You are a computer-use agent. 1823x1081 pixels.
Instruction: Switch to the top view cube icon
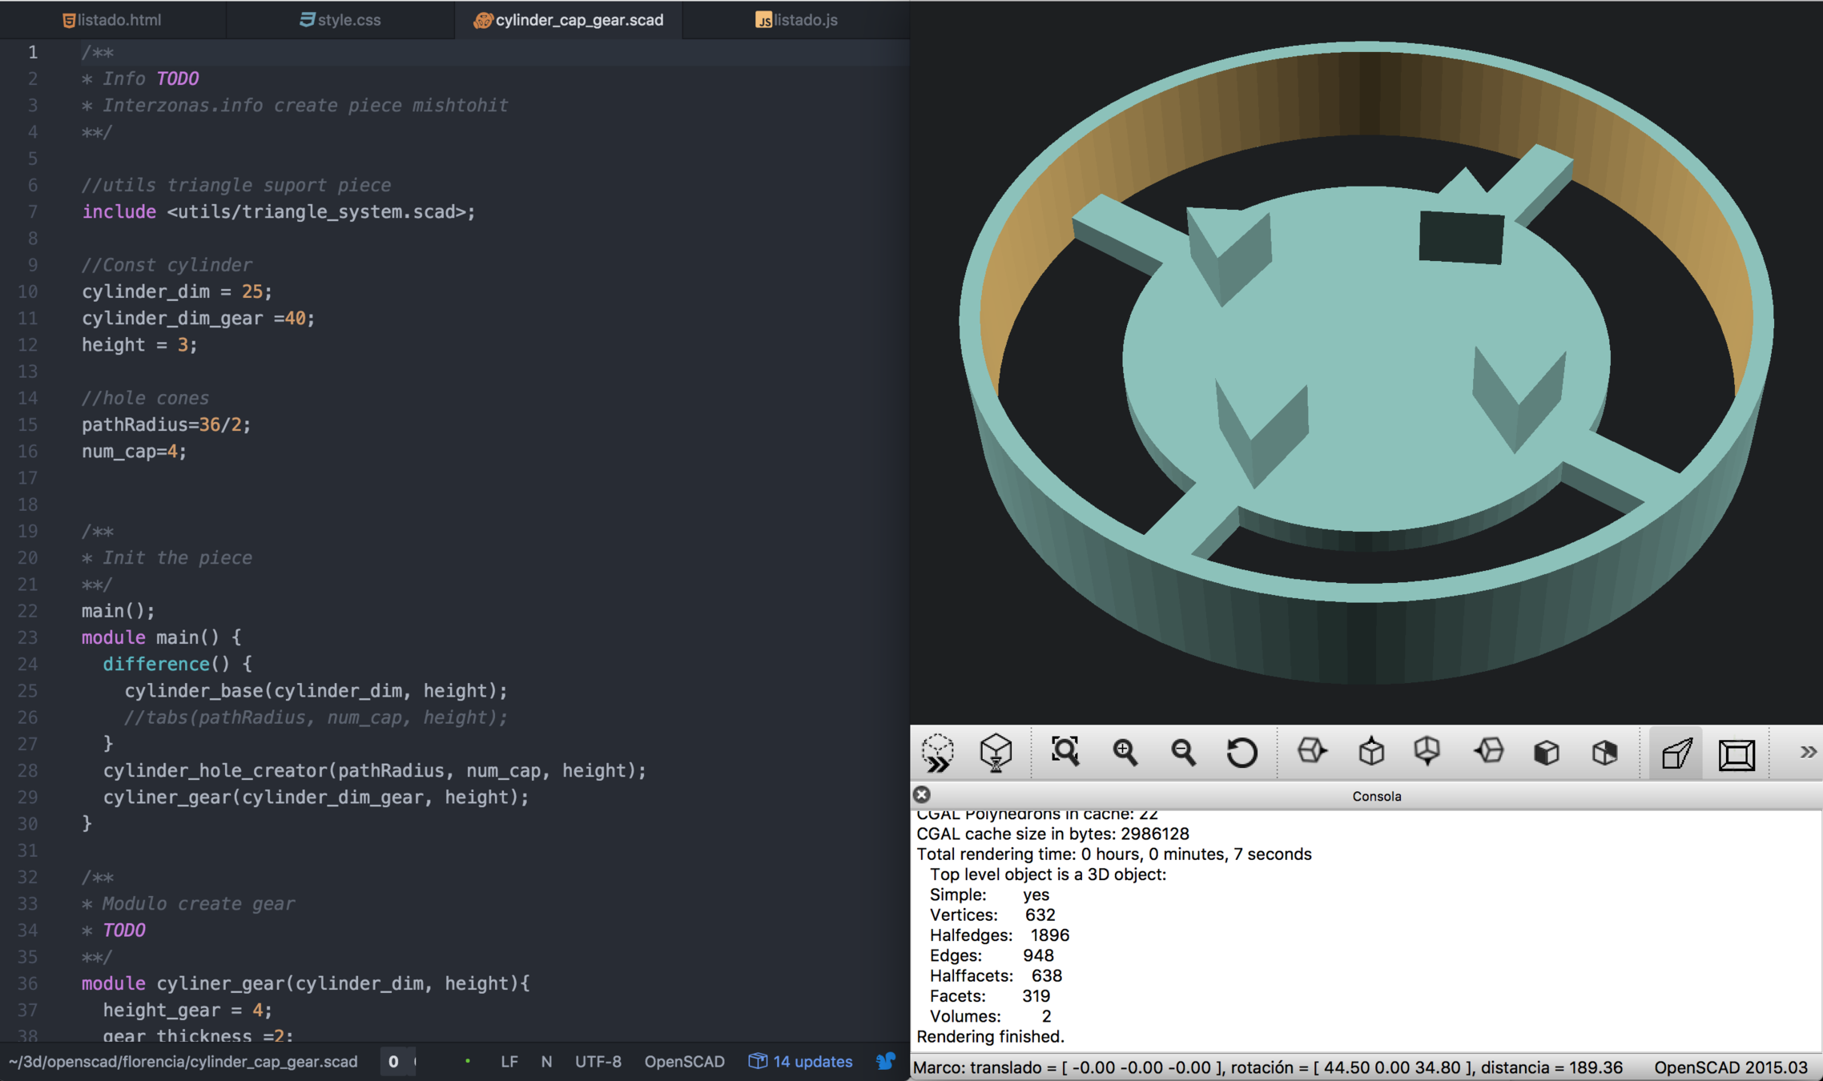[1371, 751]
